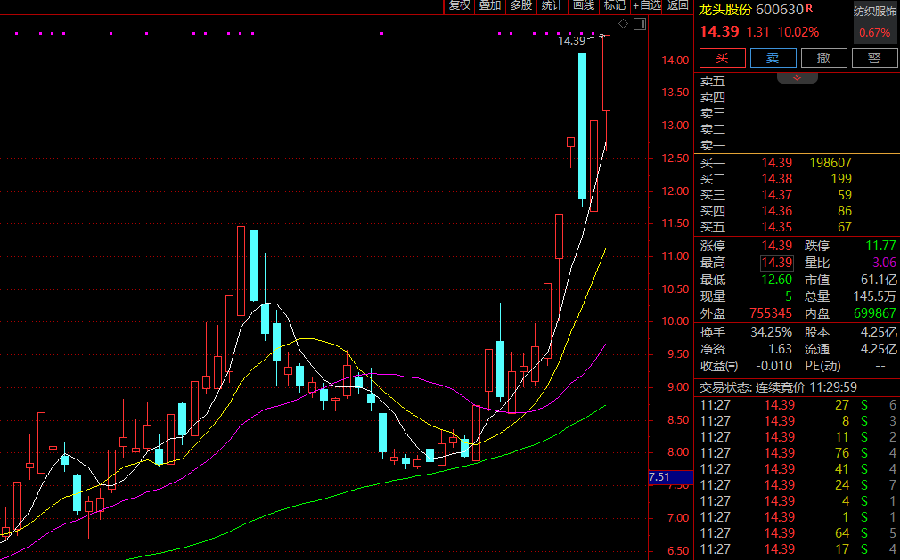Add stock via +自选 button
Image resolution: width=900 pixels, height=560 pixels.
tap(647, 5)
